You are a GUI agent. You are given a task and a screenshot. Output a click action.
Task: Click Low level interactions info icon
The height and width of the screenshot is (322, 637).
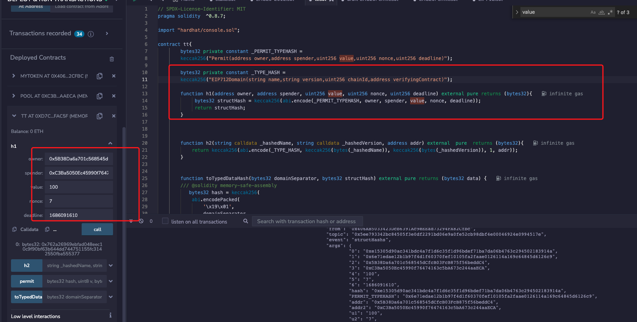point(110,315)
